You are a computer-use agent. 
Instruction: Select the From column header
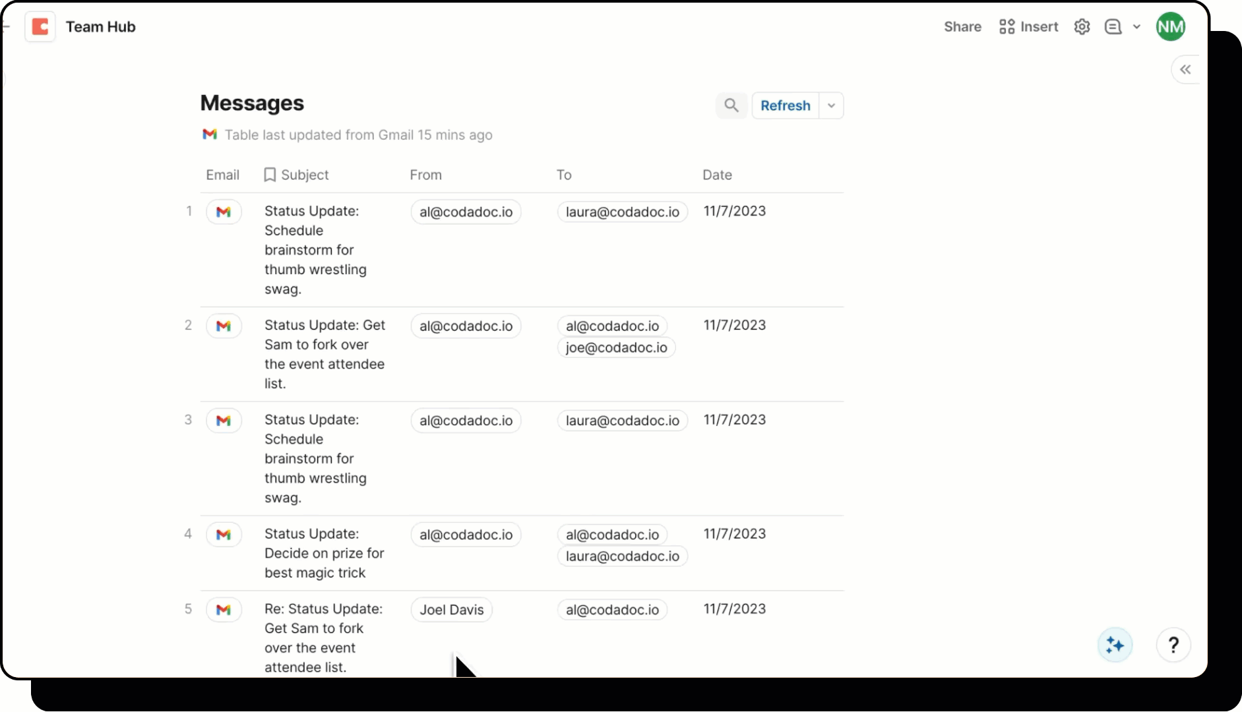coord(425,175)
